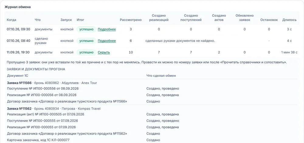Click the Итог column header
This screenshot has height=143, width=304.
point(81,20)
